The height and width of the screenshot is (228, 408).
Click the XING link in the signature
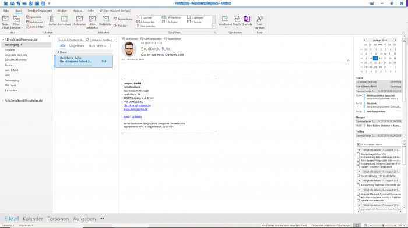[x=126, y=116]
